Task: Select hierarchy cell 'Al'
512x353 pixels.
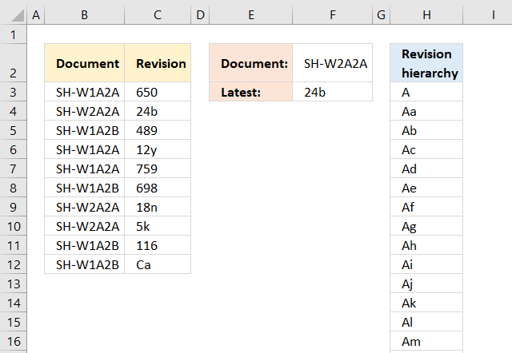Action: [426, 322]
